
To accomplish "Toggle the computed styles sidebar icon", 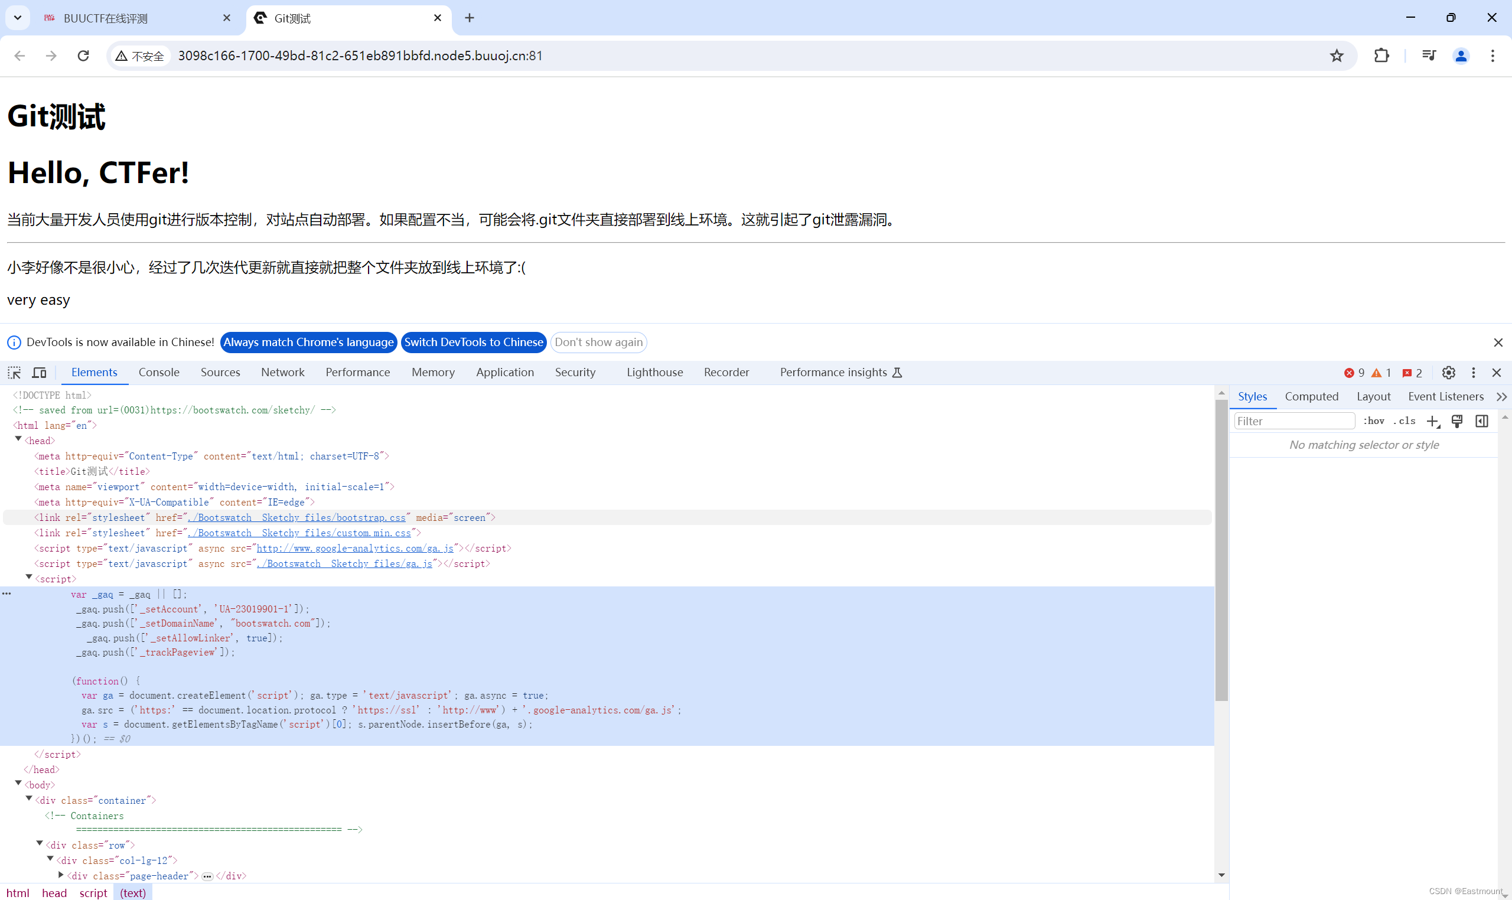I will [1481, 421].
